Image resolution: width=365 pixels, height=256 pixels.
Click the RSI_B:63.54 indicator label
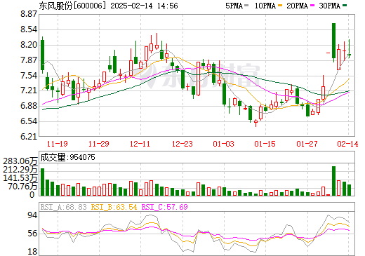(x=114, y=207)
